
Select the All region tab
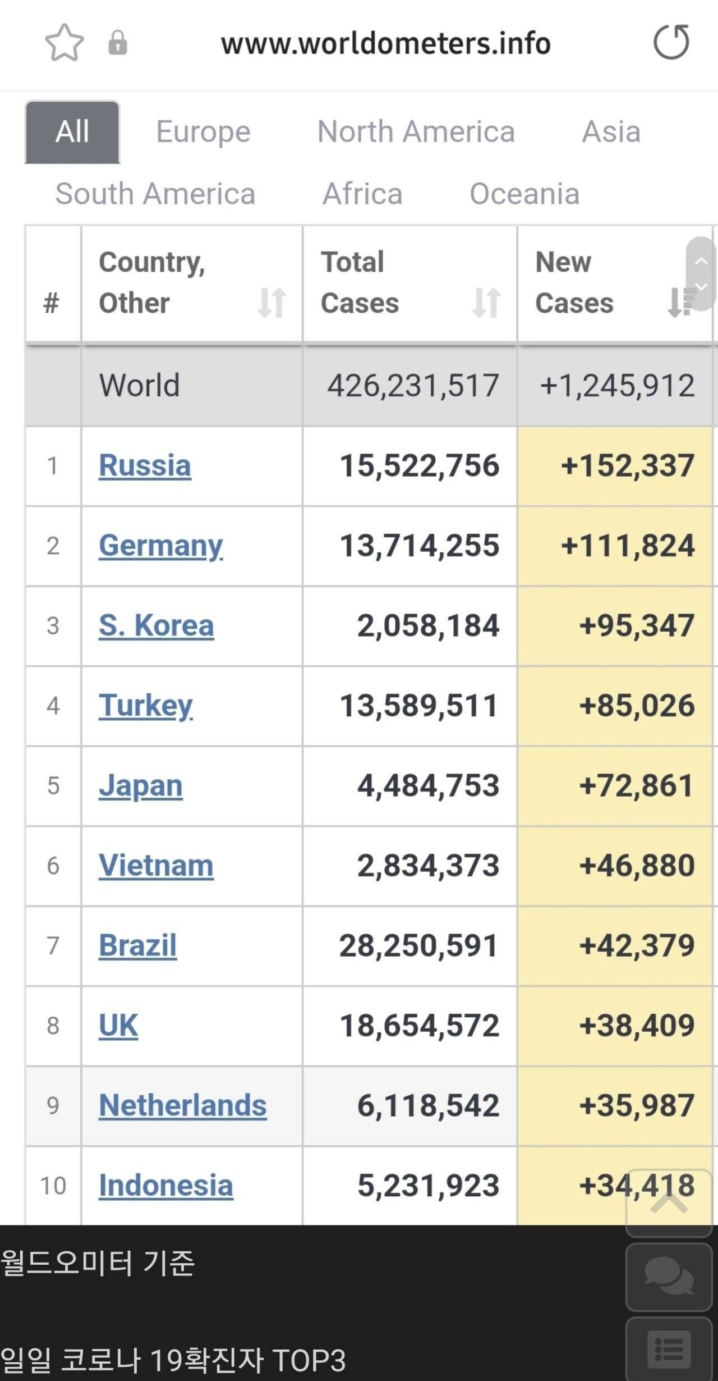tap(72, 132)
